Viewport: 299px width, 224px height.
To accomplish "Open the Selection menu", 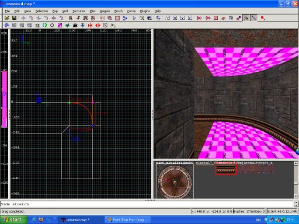I will (41, 11).
